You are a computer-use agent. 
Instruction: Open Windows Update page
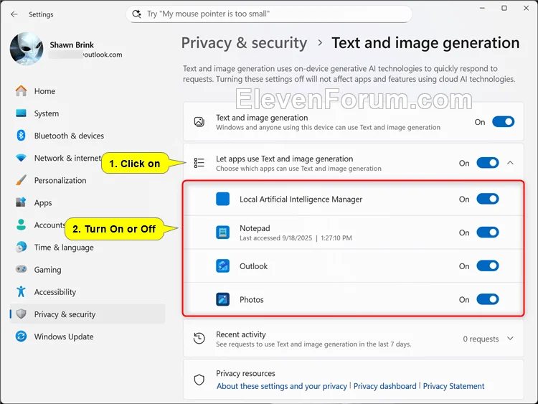(88, 337)
